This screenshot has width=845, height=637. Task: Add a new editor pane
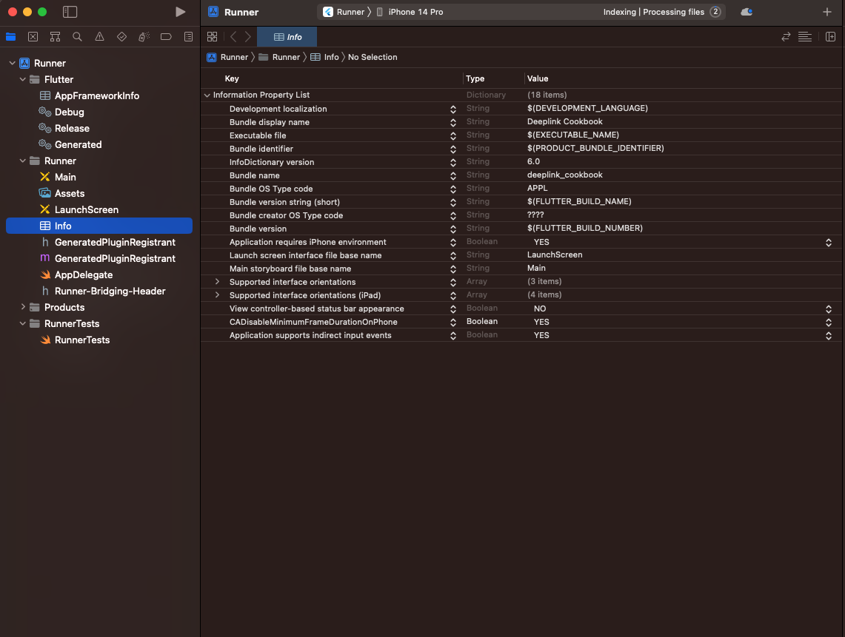point(829,36)
